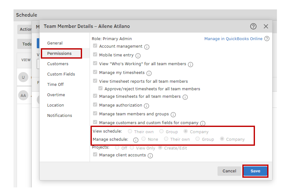Toggle Approve/reject timesheets checkbox
This screenshot has height=194, width=287.
(x=100, y=88)
